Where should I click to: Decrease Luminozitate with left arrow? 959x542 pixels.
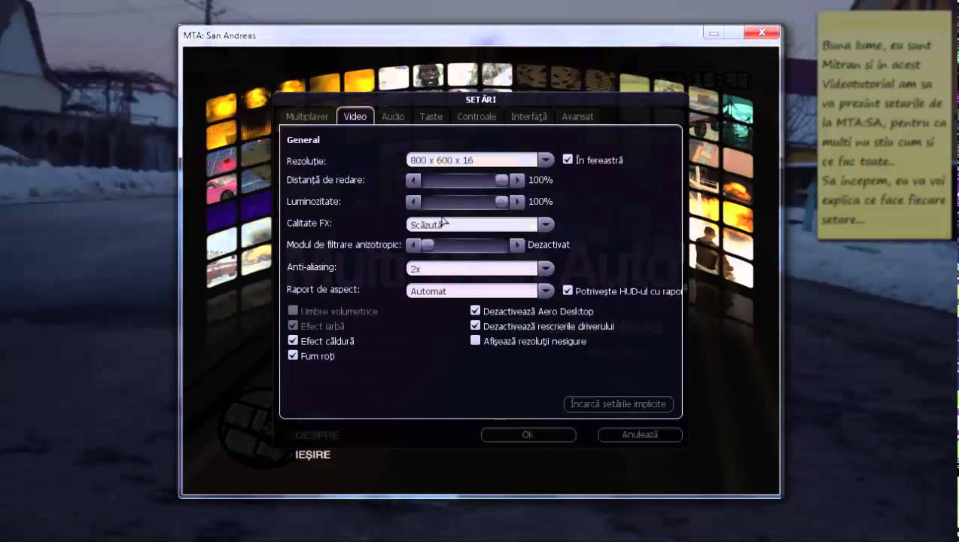click(x=413, y=202)
